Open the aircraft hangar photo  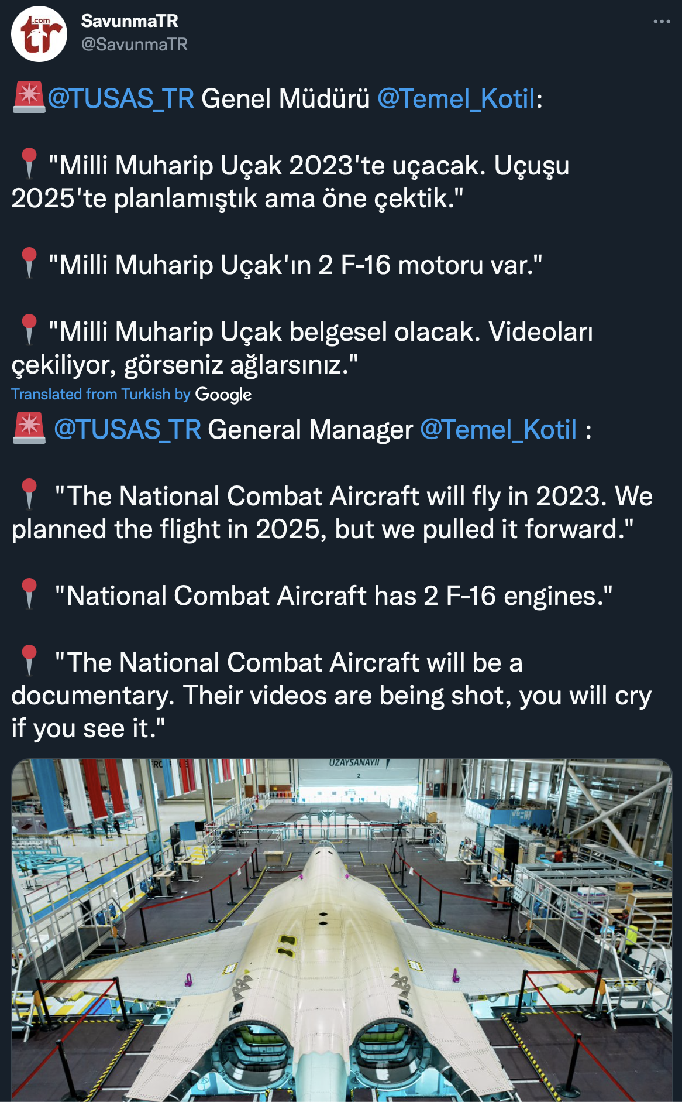tap(342, 930)
